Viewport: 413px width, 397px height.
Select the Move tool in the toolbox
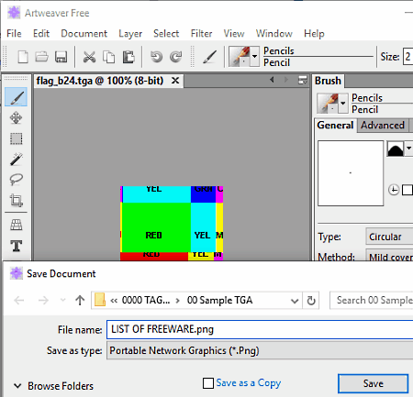[17, 118]
